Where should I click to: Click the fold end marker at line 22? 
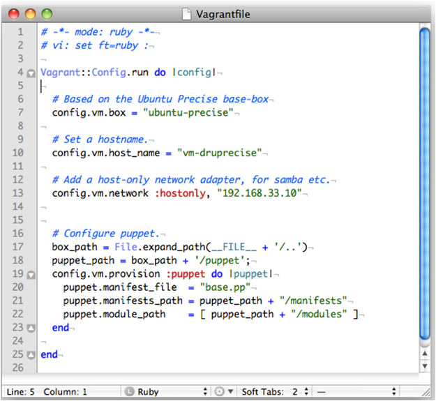click(x=31, y=328)
